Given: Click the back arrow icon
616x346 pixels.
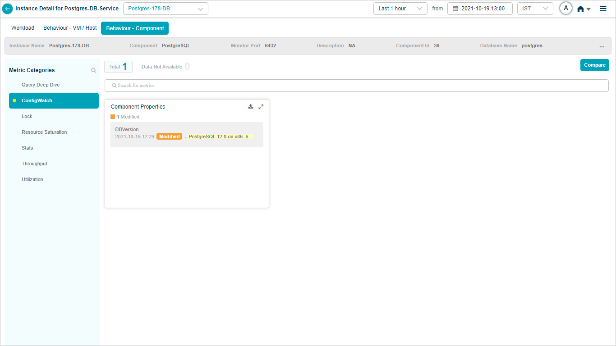Looking at the screenshot, I should click(7, 9).
